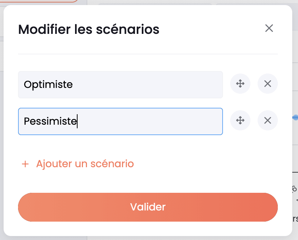Click the plus icon before Ajouter un scénario

tap(25, 164)
